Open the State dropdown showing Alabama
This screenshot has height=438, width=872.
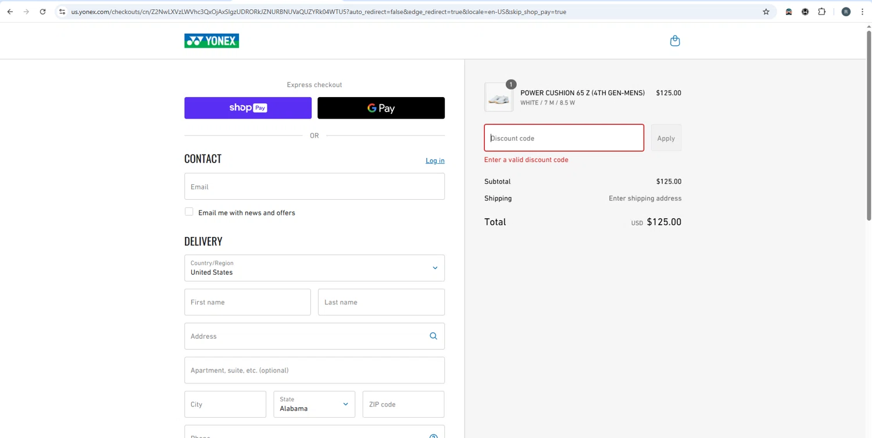[314, 404]
